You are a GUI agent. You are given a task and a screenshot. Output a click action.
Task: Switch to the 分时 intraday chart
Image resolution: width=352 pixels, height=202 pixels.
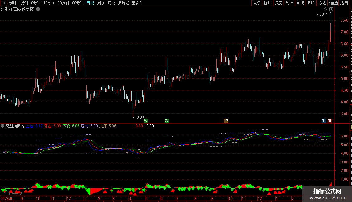click(x=12, y=3)
